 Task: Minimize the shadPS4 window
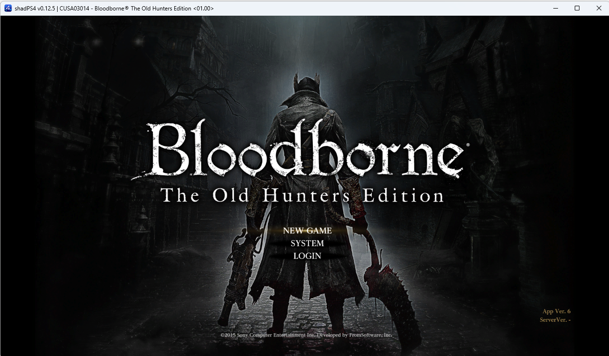[555, 8]
